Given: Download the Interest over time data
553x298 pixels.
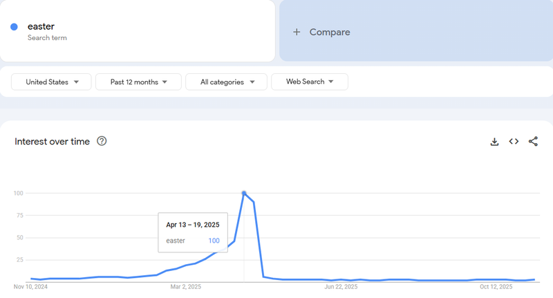Looking at the screenshot, I should 494,142.
